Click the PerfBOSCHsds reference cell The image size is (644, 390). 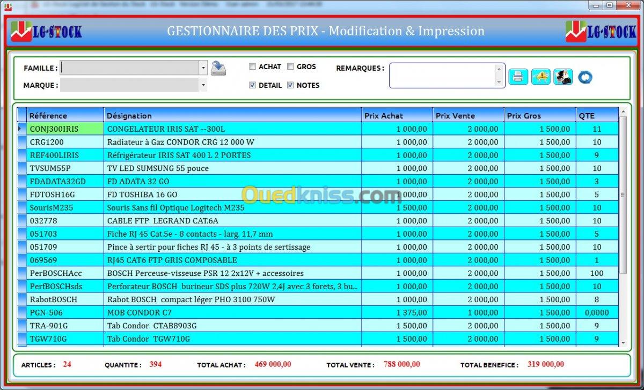click(65, 287)
